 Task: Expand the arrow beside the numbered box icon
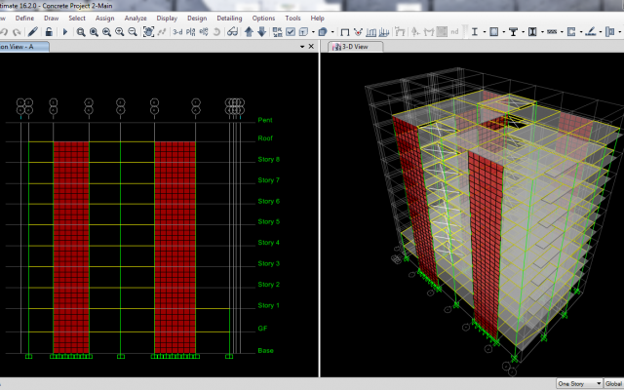pos(313,32)
